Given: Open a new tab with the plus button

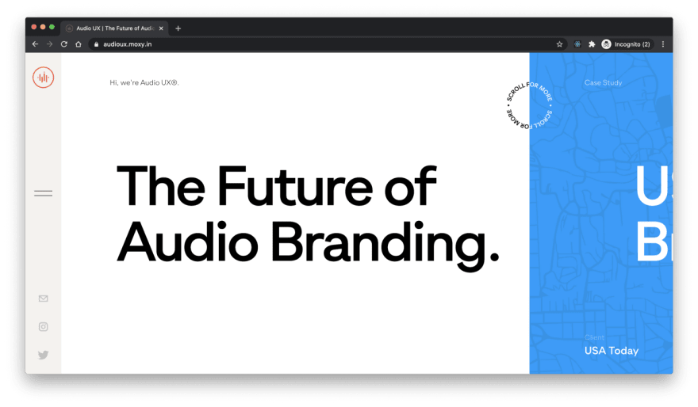Looking at the screenshot, I should 178,29.
